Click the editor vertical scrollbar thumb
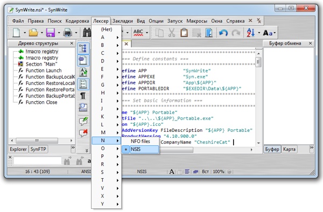The width and height of the screenshot is (323, 212). (258, 62)
